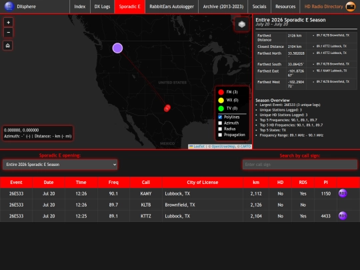Viewport: 360px width, 270px height.
Task: Open the Index tab
Action: tap(80, 7)
